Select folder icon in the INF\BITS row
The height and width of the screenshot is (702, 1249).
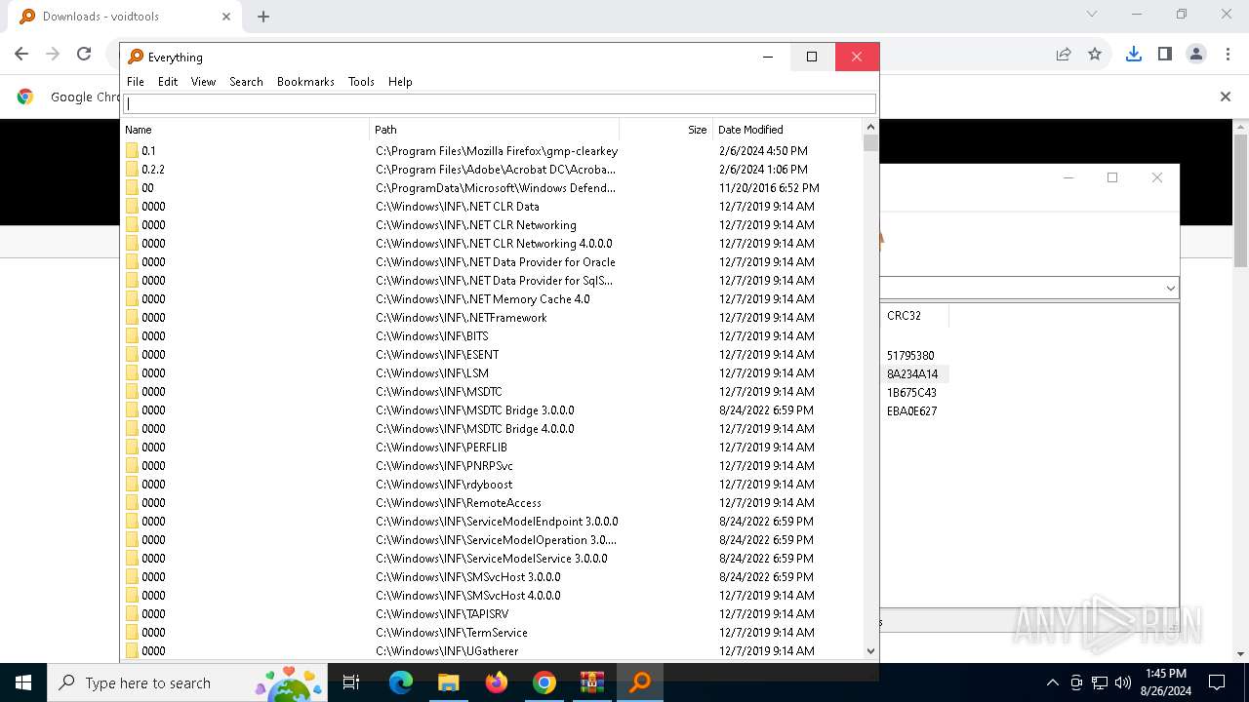click(132, 336)
